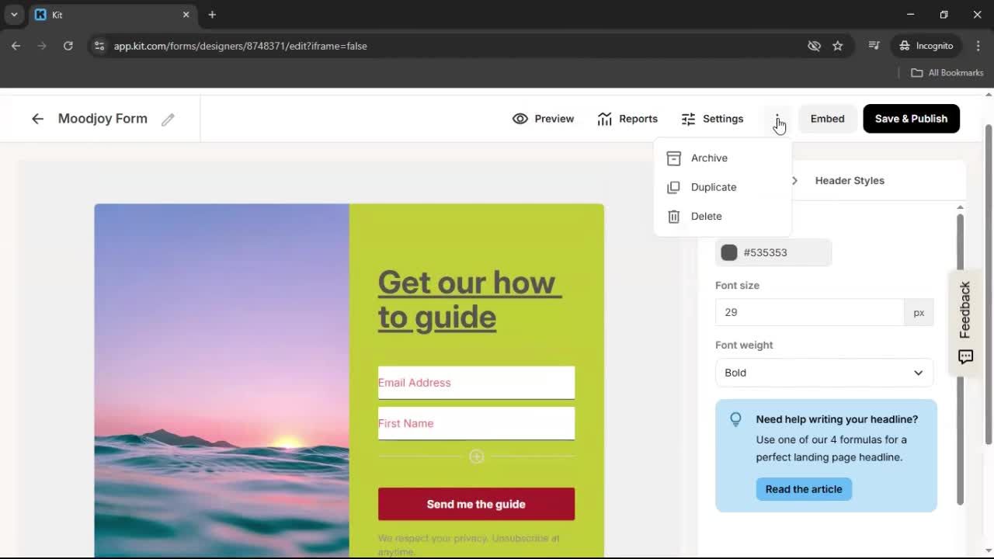
Task: Collapse Header Styles using its chevron
Action: 794,180
